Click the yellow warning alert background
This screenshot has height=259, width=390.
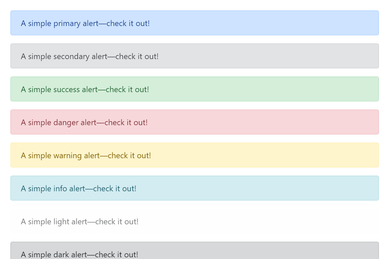pyautogui.click(x=267, y=155)
